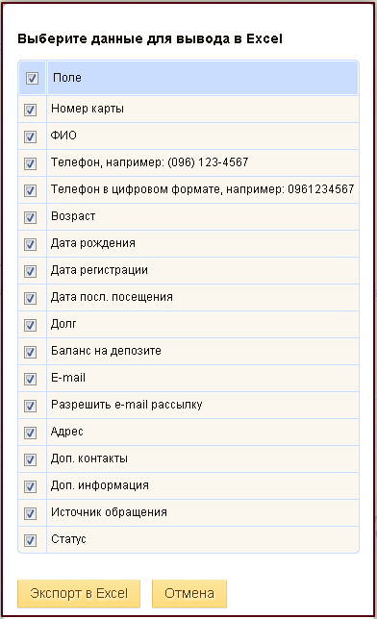Toggle the Возраст checkbox
The width and height of the screenshot is (377, 619).
tap(31, 217)
